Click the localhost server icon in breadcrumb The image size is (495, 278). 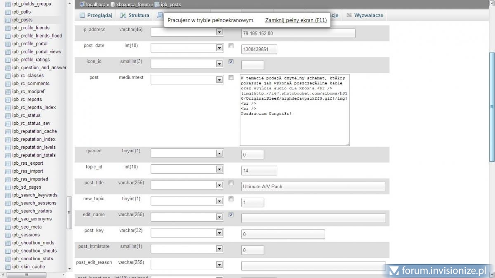click(82, 5)
